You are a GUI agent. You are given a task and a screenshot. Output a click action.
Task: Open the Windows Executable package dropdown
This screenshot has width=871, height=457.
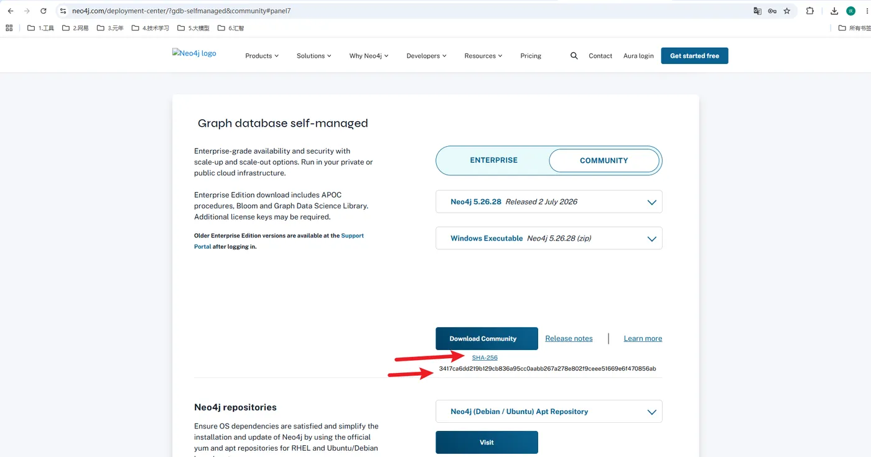pos(549,238)
